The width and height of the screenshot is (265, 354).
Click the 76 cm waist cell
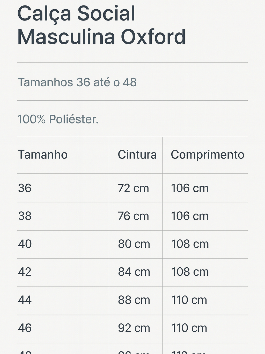pos(133,216)
